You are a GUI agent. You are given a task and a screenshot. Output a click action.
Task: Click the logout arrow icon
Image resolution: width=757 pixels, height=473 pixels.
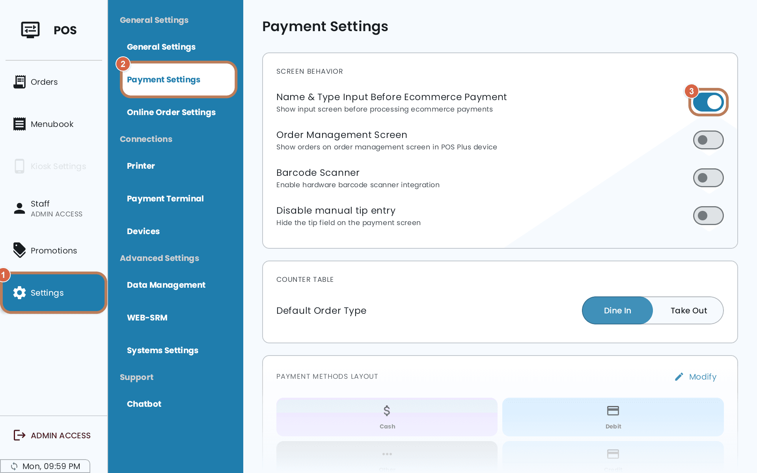pyautogui.click(x=19, y=435)
